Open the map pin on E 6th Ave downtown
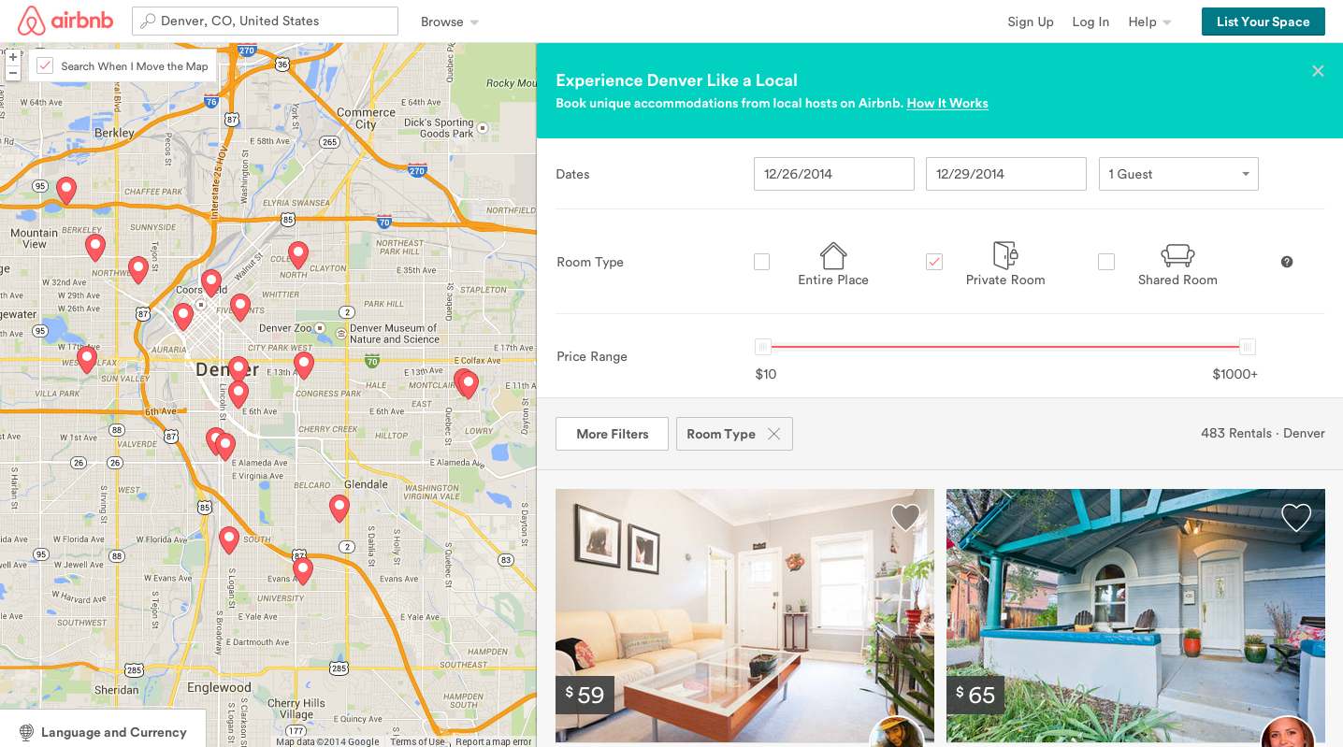The image size is (1343, 747). (238, 395)
